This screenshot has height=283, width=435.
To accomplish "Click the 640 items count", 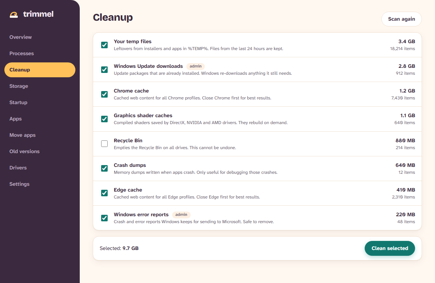I will click(405, 123).
